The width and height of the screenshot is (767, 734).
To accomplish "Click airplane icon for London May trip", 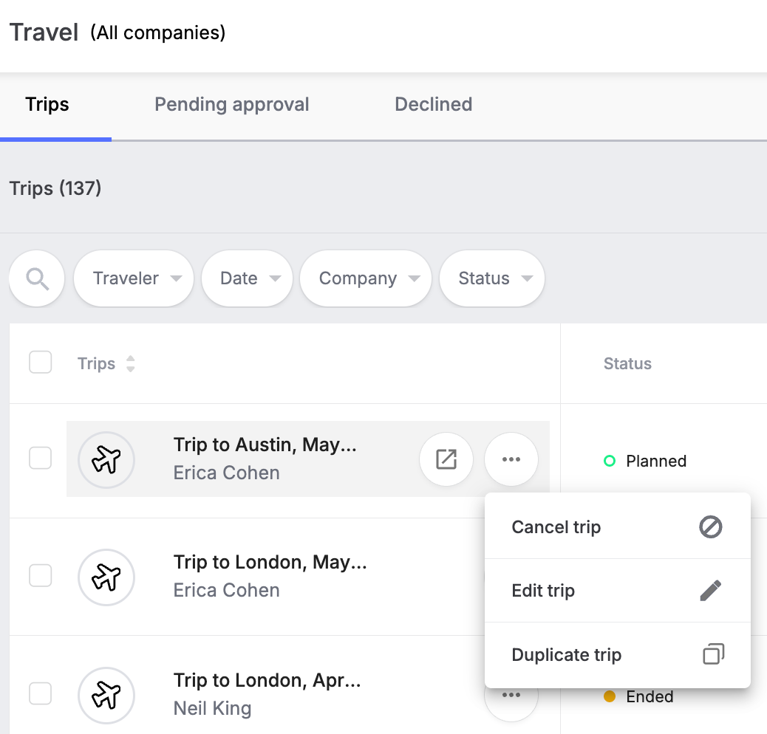I will pyautogui.click(x=106, y=577).
